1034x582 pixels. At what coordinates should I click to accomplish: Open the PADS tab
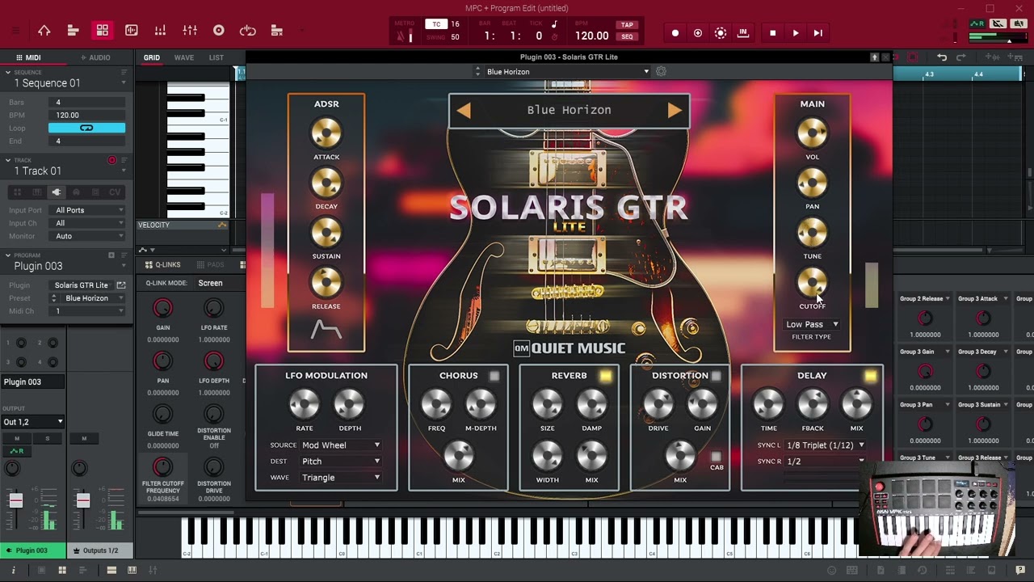[211, 264]
